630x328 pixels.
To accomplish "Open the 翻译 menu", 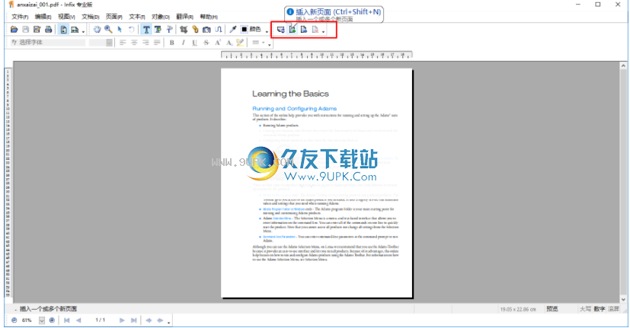I will click(x=185, y=17).
